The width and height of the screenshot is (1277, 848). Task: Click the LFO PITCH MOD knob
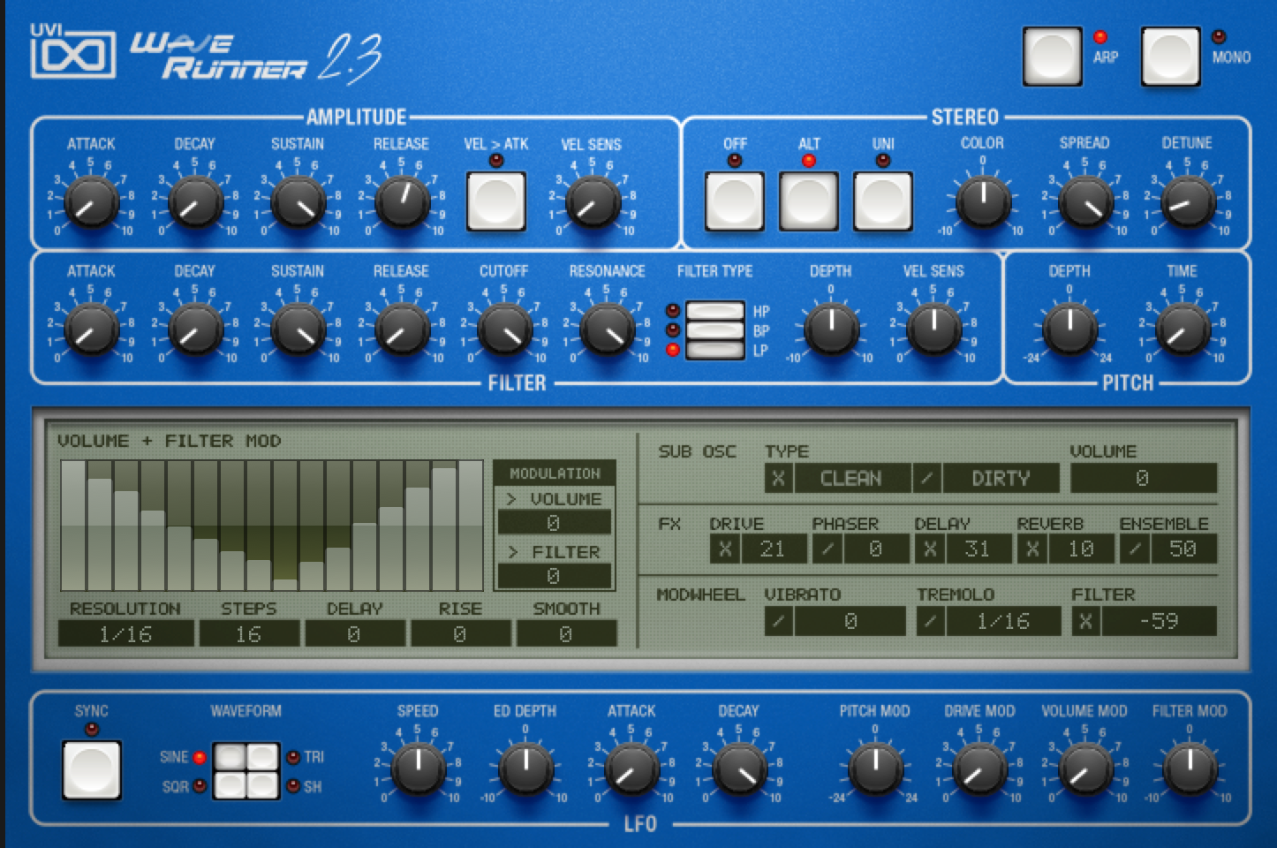(875, 768)
